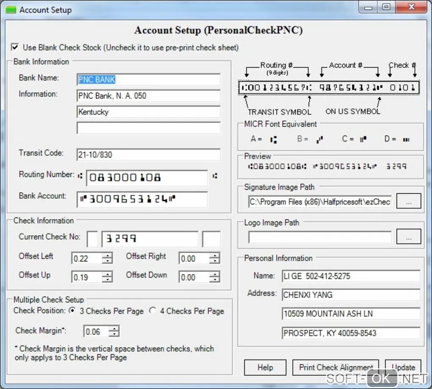Click the CHENXI YANG address field

(x=351, y=295)
